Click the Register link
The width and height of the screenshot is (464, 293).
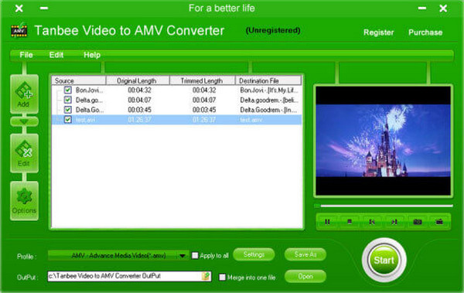[378, 32]
